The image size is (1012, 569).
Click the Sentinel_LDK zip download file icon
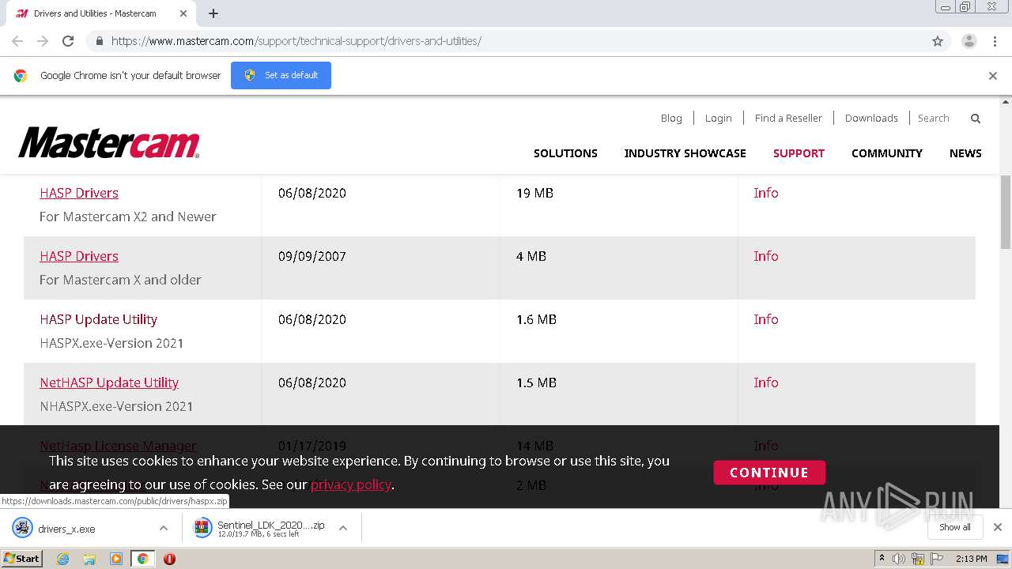pyautogui.click(x=203, y=528)
